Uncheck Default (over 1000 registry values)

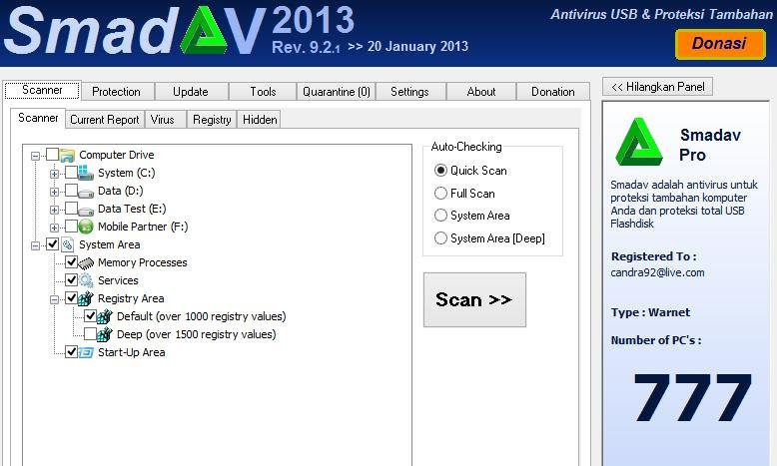coord(90,316)
